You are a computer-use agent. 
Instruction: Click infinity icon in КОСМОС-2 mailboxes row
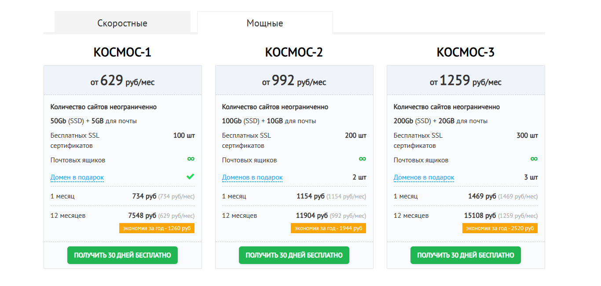click(362, 159)
